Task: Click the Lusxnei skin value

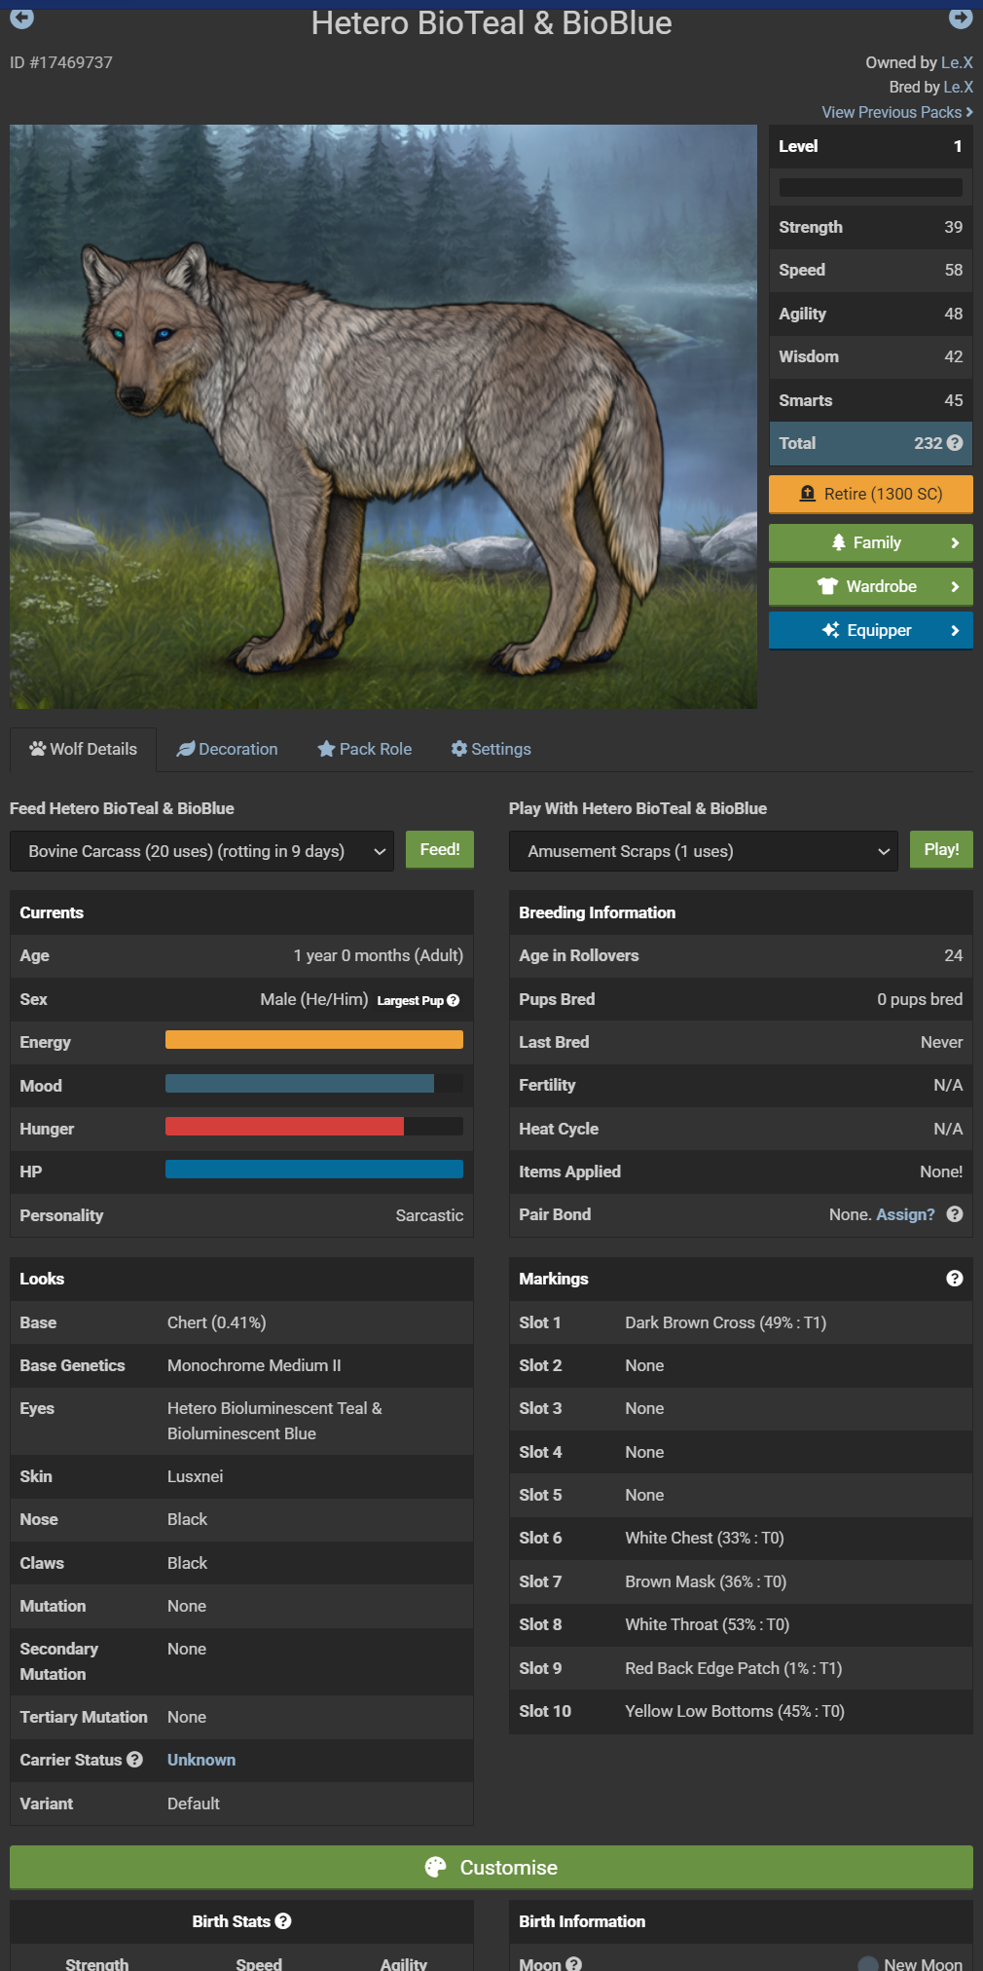Action: point(195,1476)
